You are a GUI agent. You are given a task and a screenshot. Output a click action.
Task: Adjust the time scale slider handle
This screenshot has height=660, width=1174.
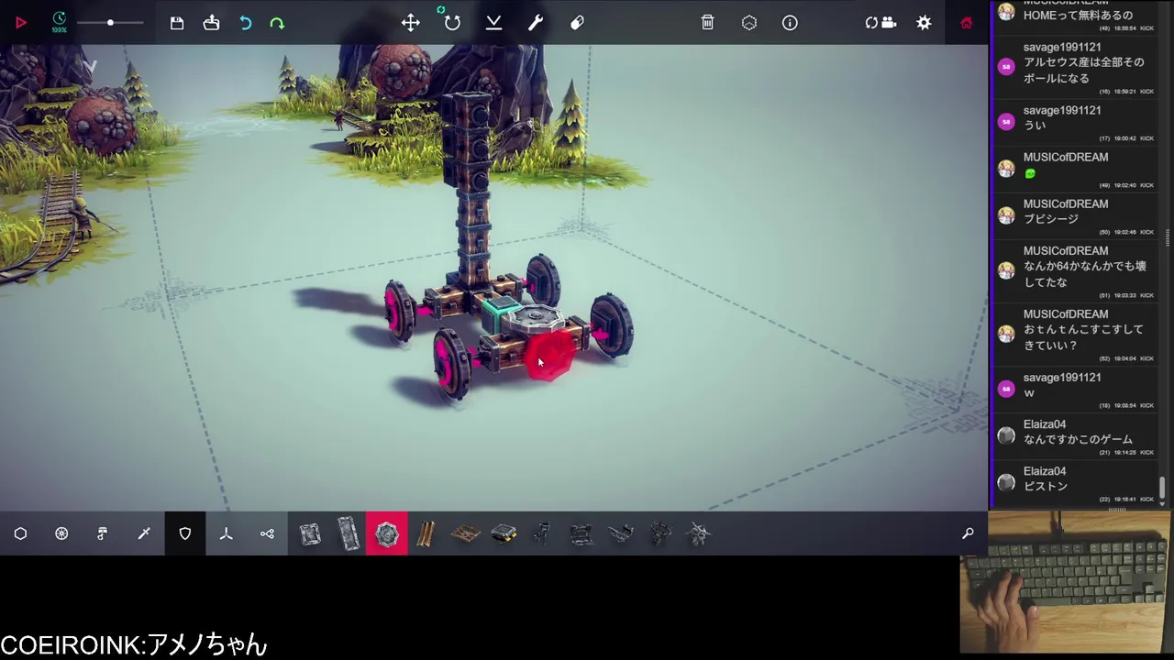110,22
